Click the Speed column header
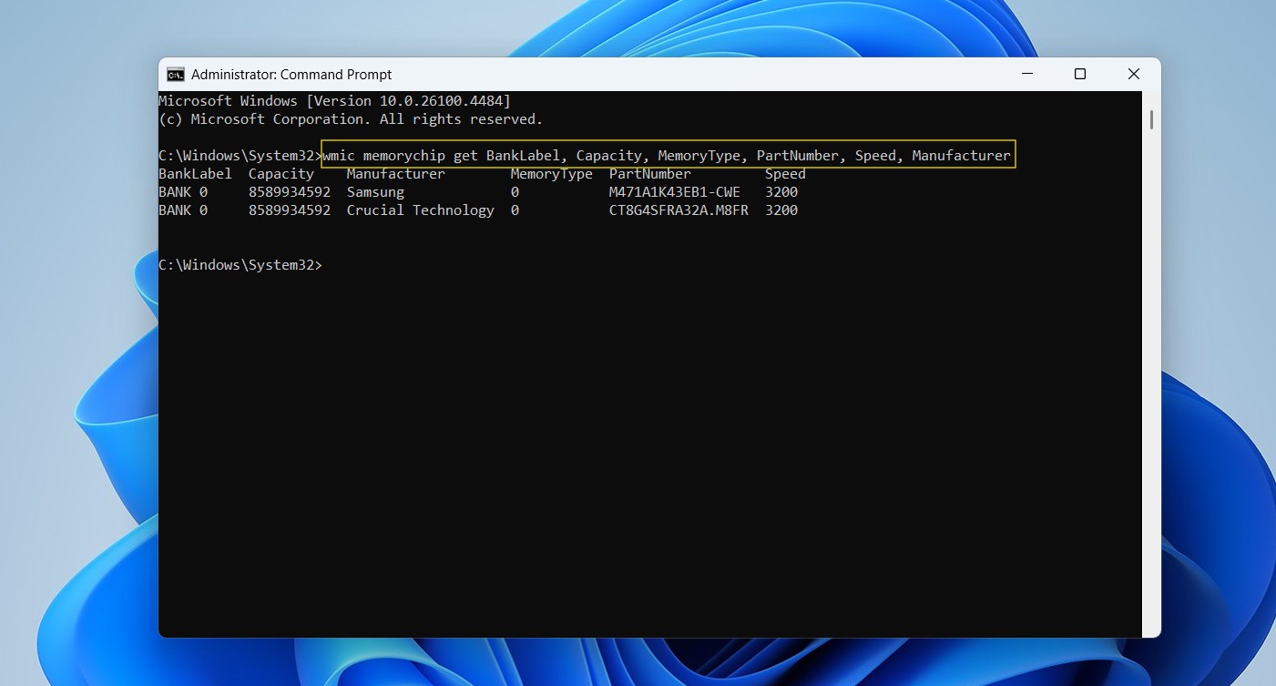This screenshot has height=686, width=1276. pos(785,174)
